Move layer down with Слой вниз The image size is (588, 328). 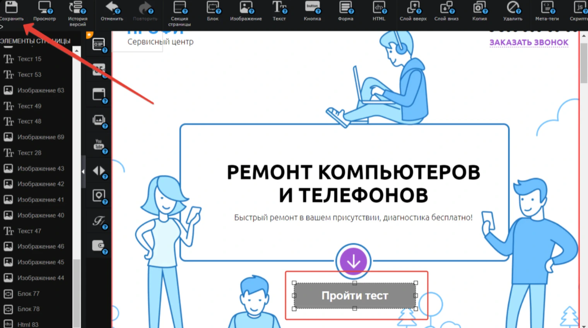click(x=446, y=12)
